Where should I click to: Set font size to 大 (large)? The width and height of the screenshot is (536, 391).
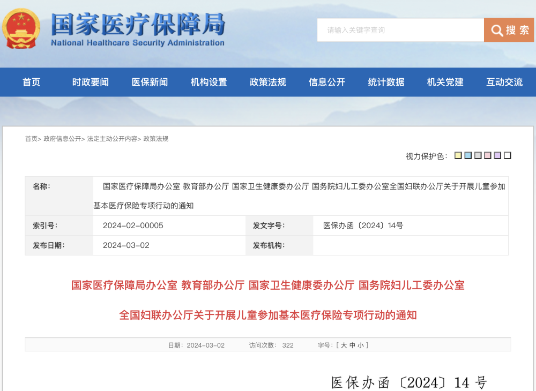tap(344, 345)
